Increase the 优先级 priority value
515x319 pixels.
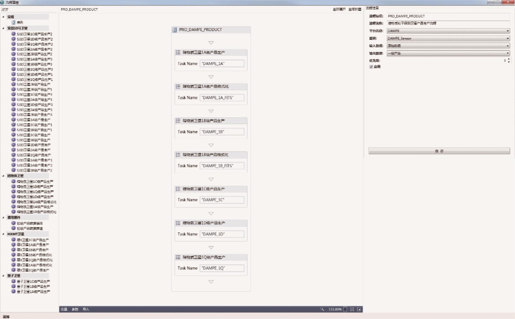(x=509, y=59)
